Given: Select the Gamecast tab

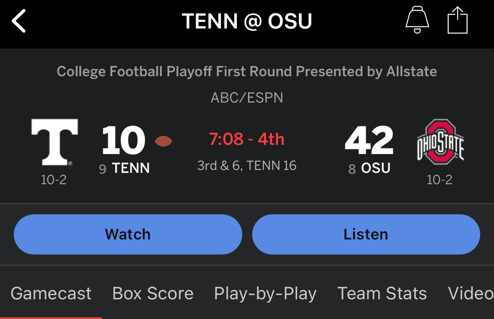Looking at the screenshot, I should click(x=51, y=293).
